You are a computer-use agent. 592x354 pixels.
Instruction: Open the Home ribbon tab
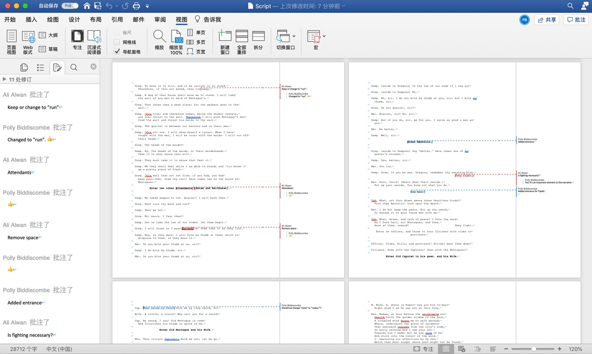10,19
